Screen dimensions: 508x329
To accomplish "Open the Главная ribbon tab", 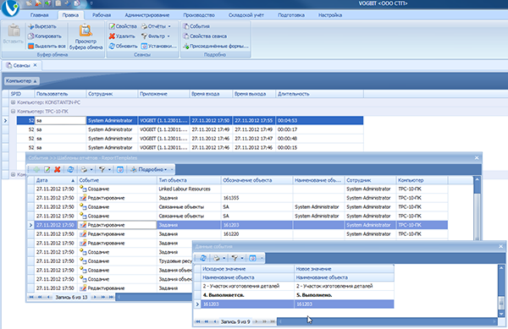I will 40,15.
